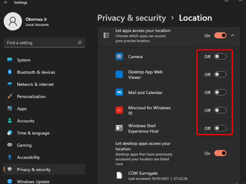Viewport: 246px width, 184px height.
Task: Select Accounts in the sidebar
Action: coord(45,121)
